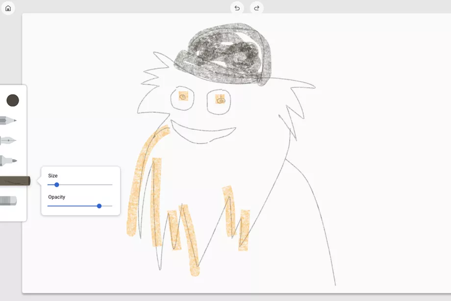Select the eraser tool
Viewport: 451px width, 301px height.
click(x=8, y=201)
